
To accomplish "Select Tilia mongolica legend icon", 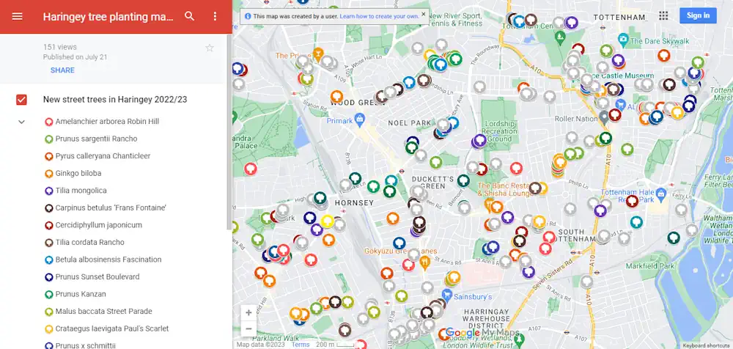I will point(48,191).
